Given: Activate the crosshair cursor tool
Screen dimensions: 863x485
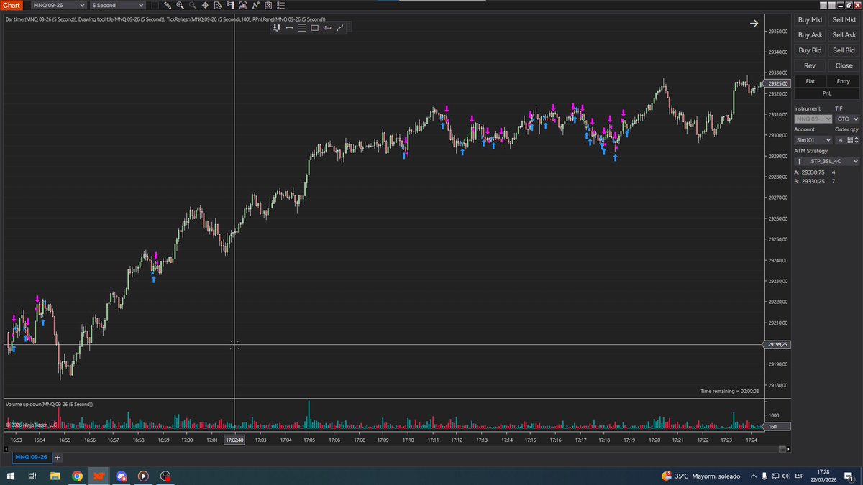Looking at the screenshot, I should tap(205, 5).
